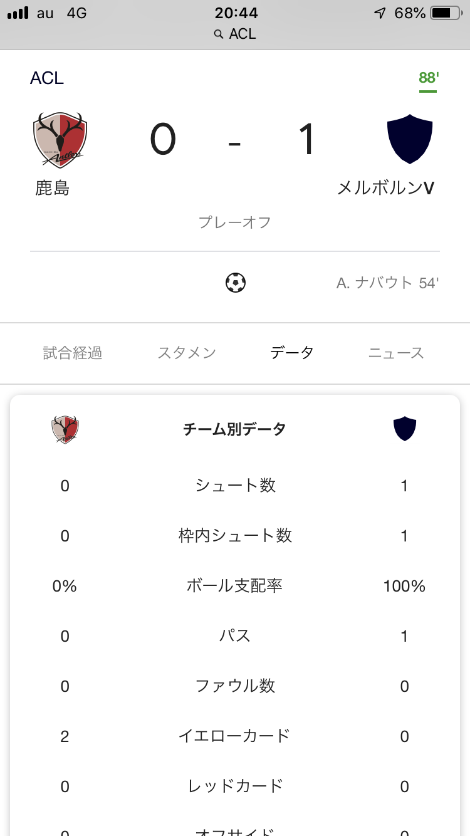
Task: Tap the メルボルンV team name
Action: click(x=385, y=188)
